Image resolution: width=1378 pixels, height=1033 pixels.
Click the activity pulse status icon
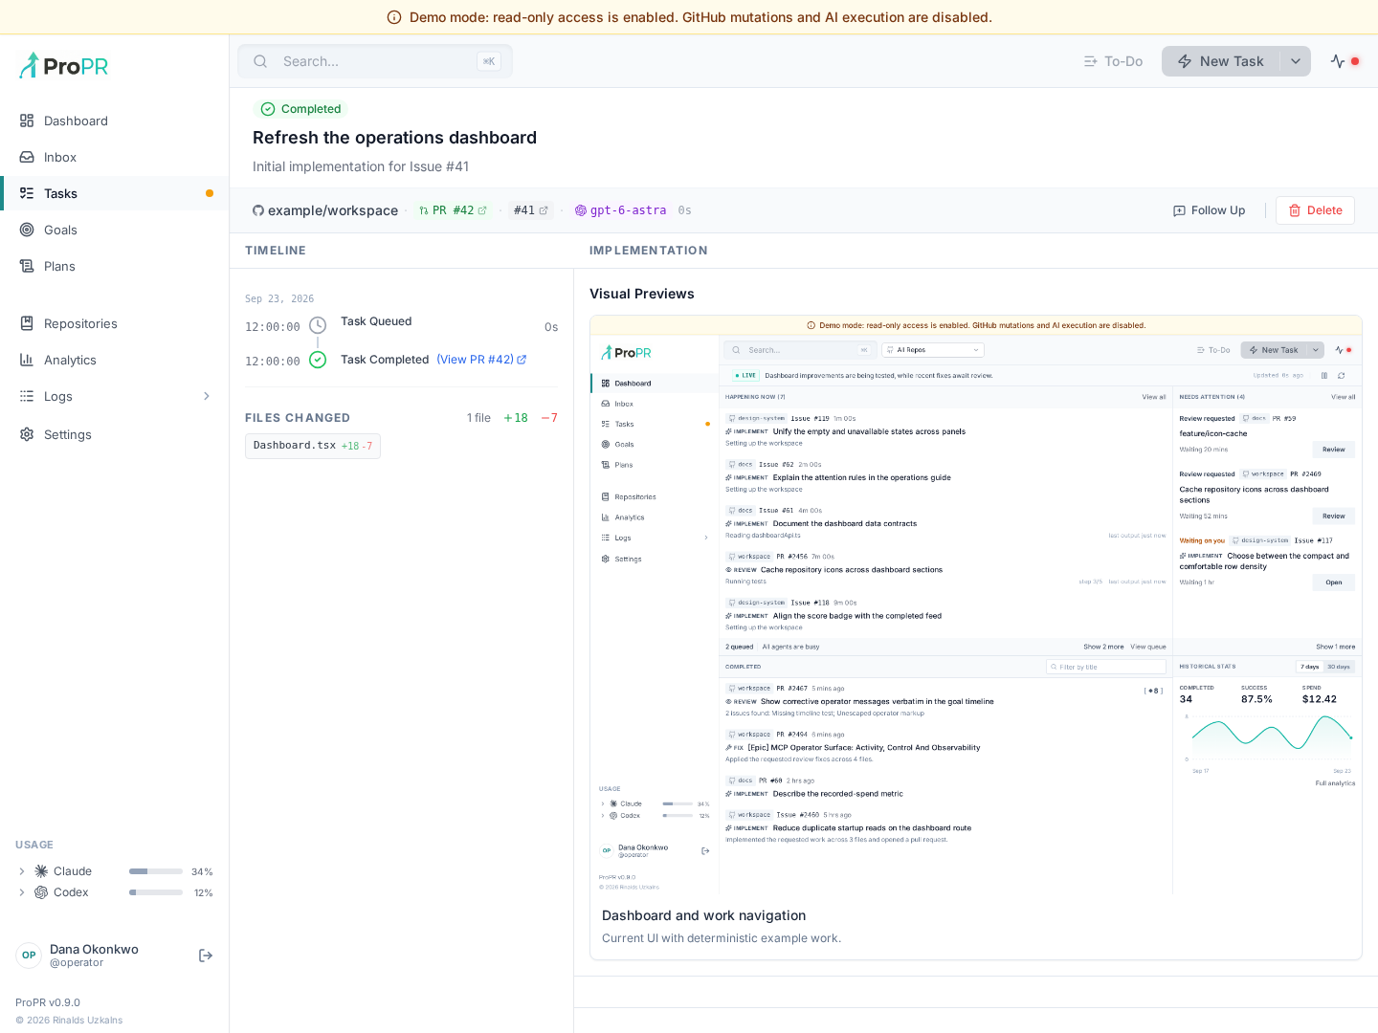tap(1338, 61)
